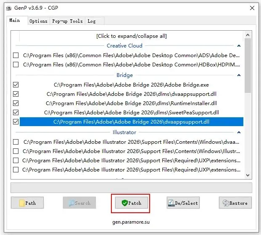
Task: Click the De/Select checklist icon
Action: 171,203
